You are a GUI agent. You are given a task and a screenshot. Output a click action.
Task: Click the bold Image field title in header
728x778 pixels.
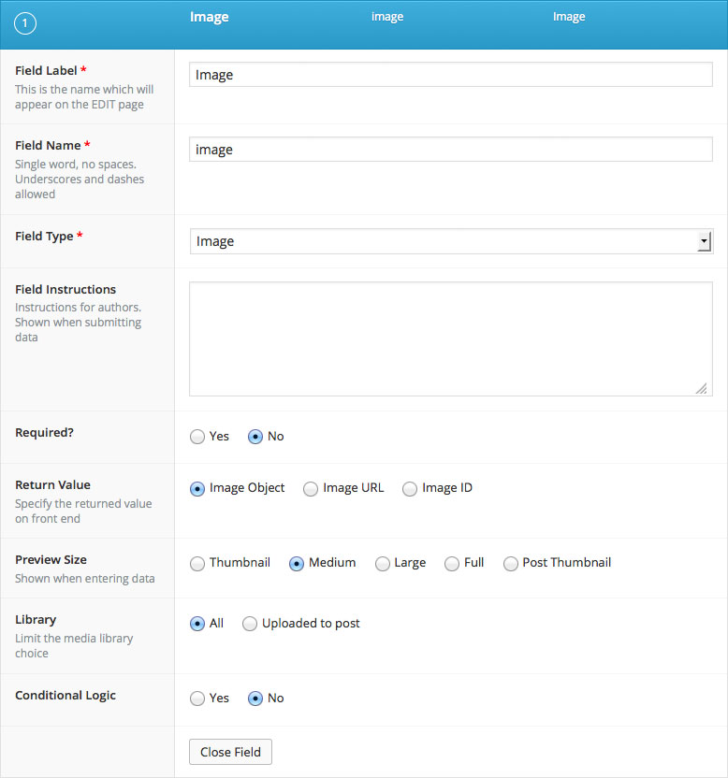[x=209, y=18]
